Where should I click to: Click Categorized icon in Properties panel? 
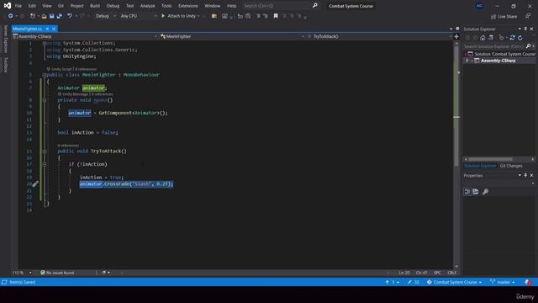click(x=467, y=192)
